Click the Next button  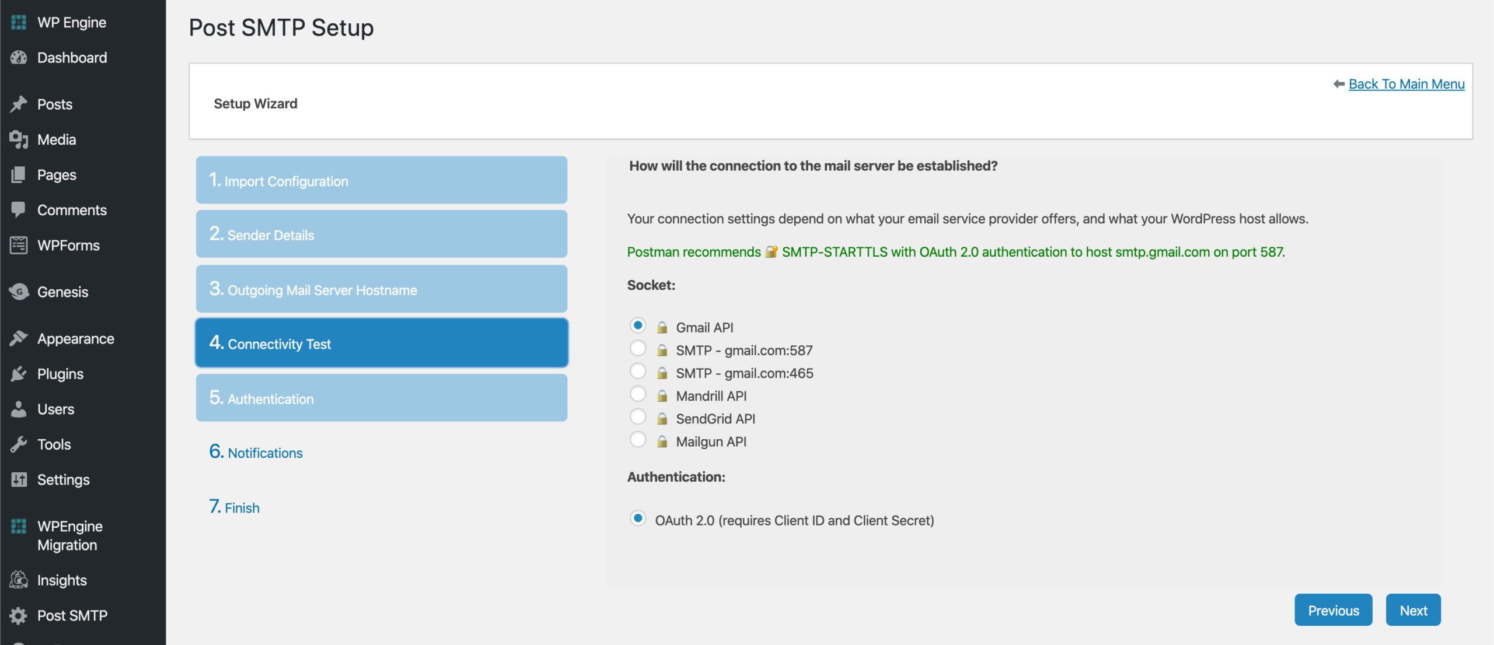click(x=1413, y=610)
